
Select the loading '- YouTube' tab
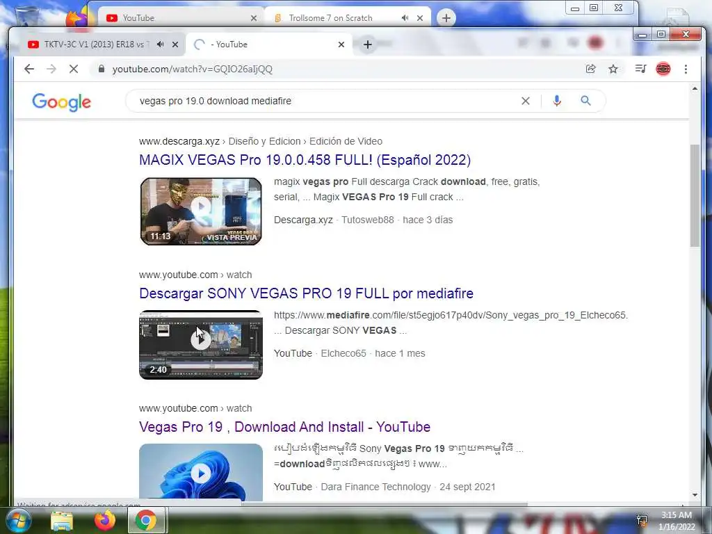pyautogui.click(x=269, y=44)
